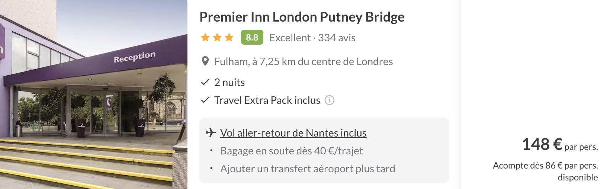Click the checkmark icon beside 2 nuits

coord(205,82)
